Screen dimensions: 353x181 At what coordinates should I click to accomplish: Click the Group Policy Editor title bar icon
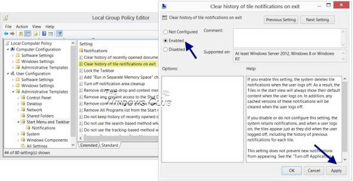click(6, 18)
